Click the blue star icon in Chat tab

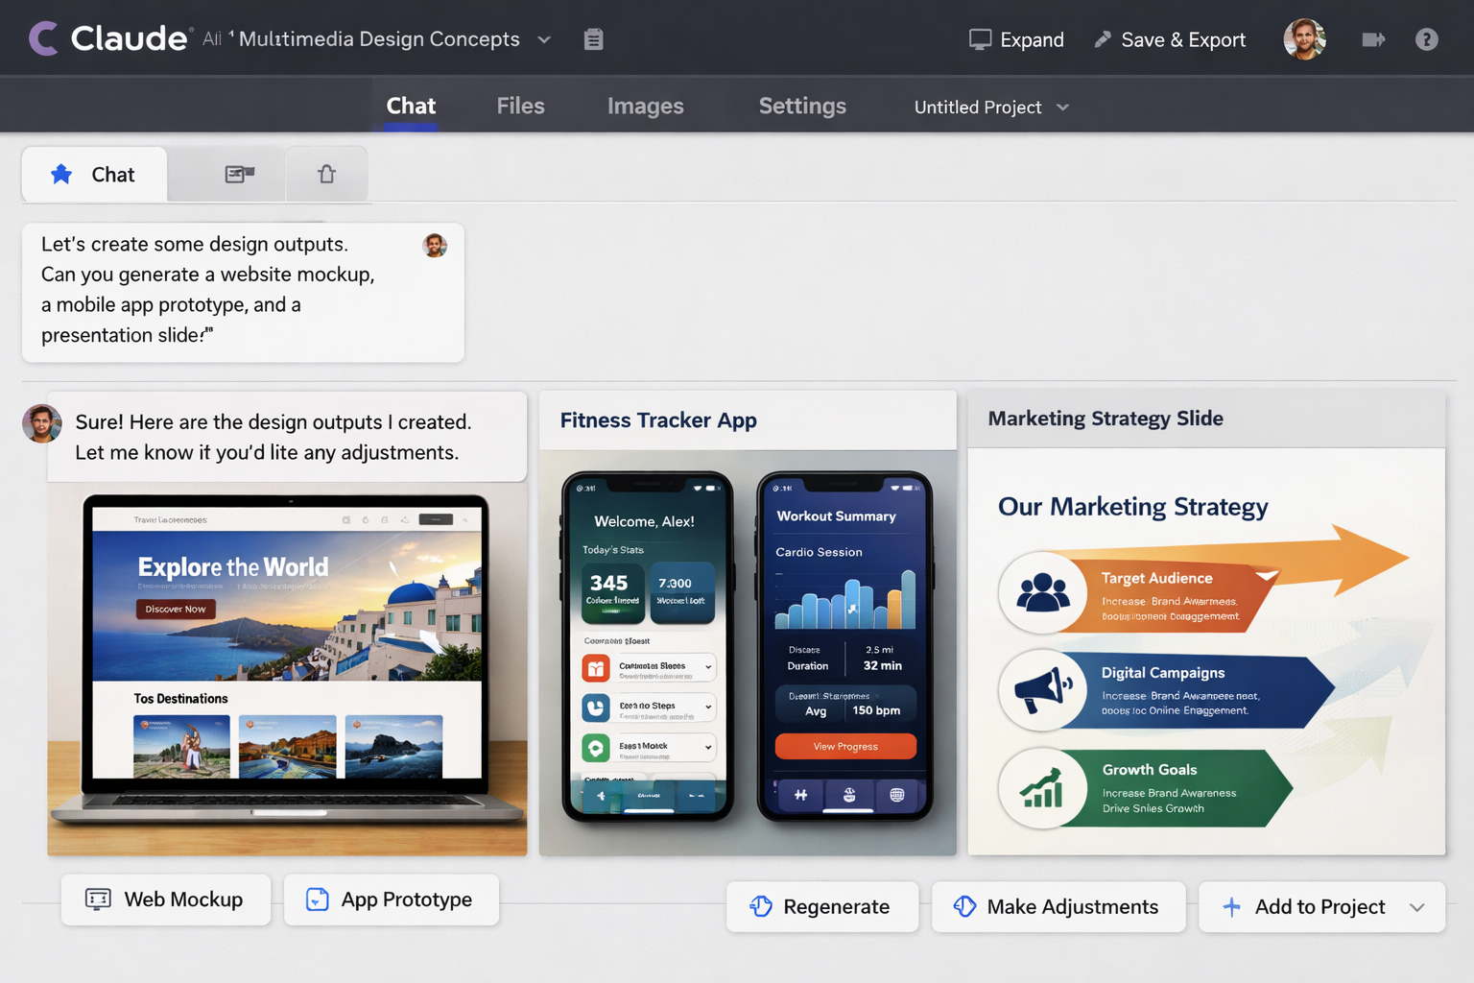[x=61, y=174]
